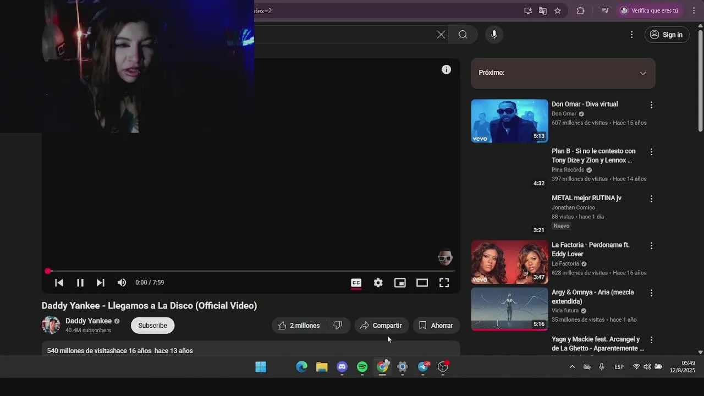Open options for Argy & Omnya - Aria
This screenshot has width=704, height=396.
click(651, 293)
